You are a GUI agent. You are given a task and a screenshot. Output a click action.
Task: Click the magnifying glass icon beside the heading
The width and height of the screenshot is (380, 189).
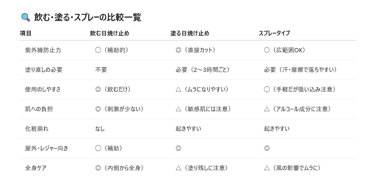click(26, 17)
